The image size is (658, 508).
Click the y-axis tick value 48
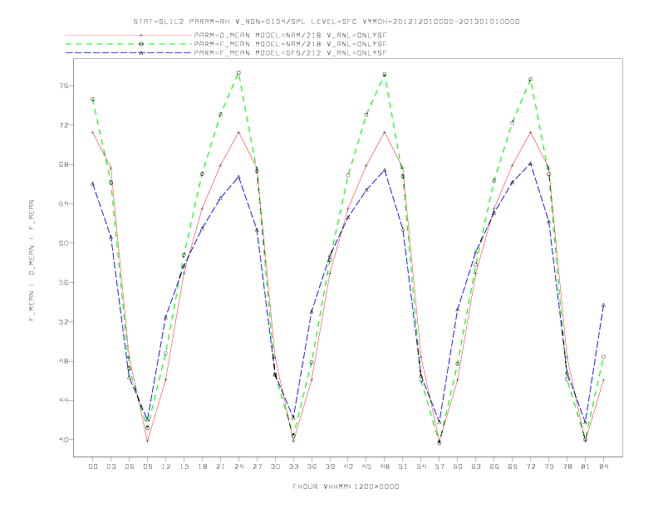(x=63, y=361)
